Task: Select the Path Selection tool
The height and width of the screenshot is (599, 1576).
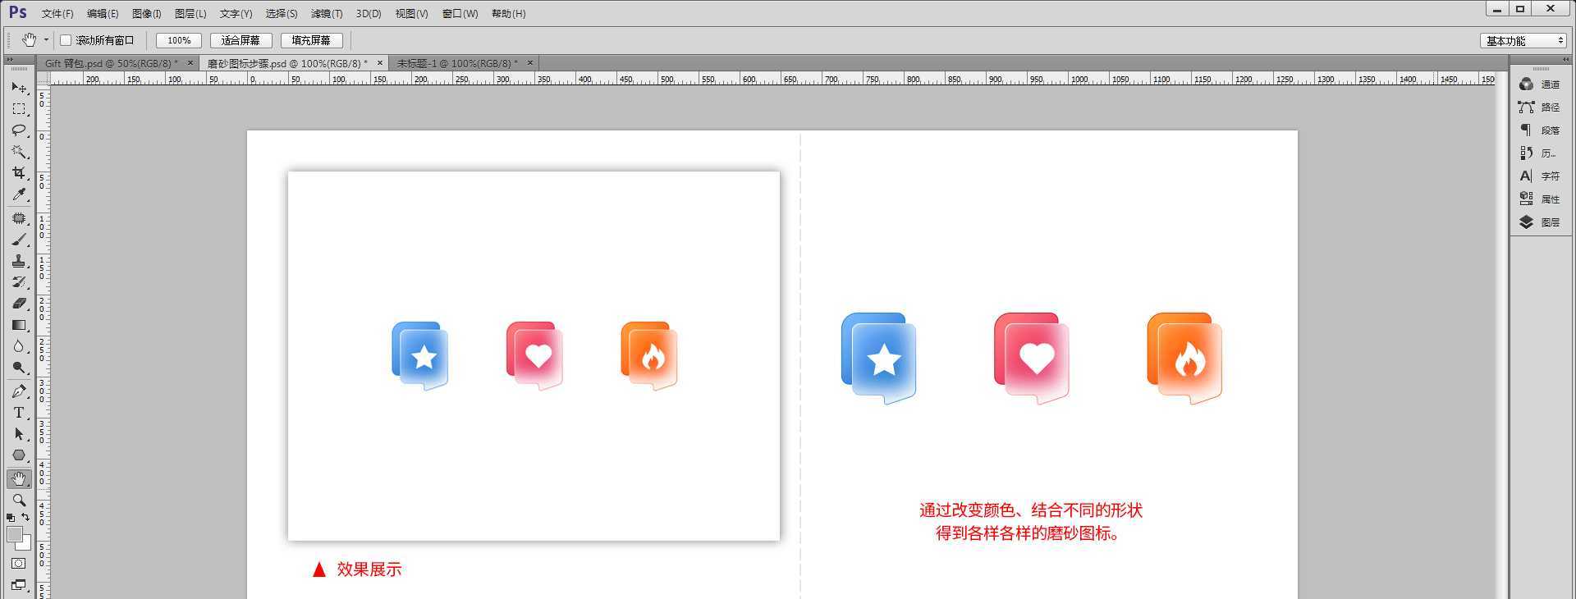Action: click(19, 434)
